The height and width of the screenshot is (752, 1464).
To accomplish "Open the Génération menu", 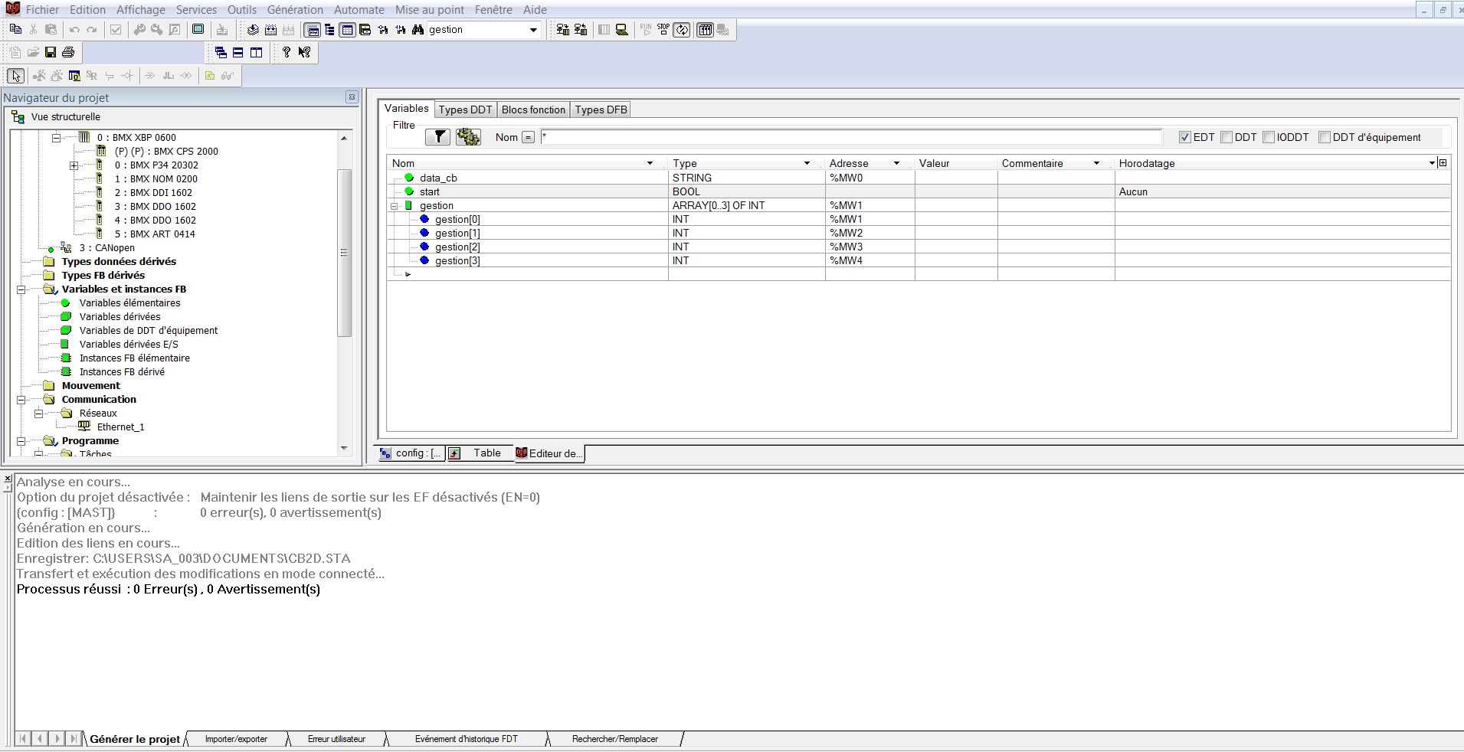I will (295, 10).
